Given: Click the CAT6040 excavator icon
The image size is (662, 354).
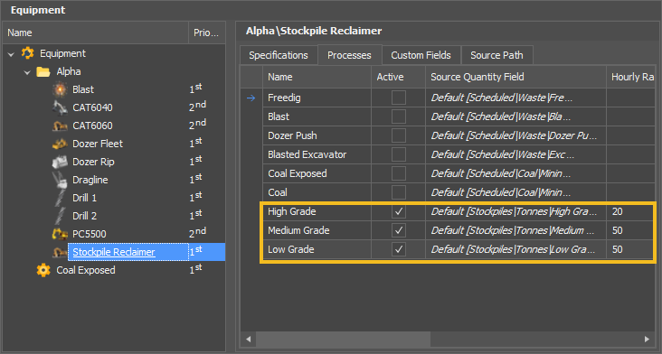Looking at the screenshot, I should 60,107.
